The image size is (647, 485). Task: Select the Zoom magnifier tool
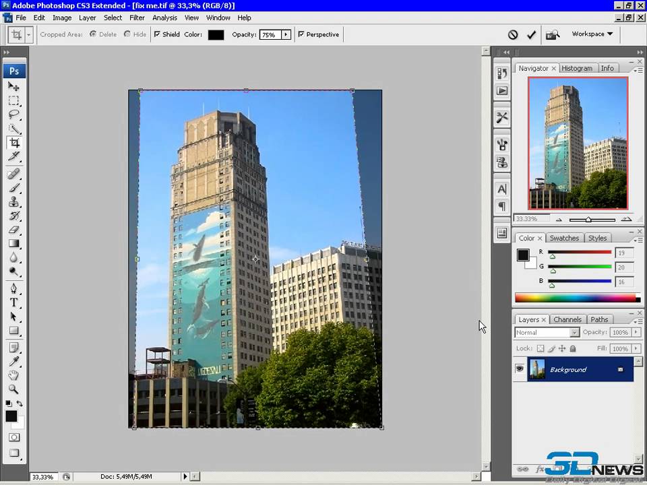click(x=13, y=389)
